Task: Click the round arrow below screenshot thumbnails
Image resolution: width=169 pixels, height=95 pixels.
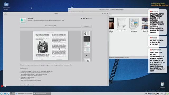Action: tap(87, 56)
